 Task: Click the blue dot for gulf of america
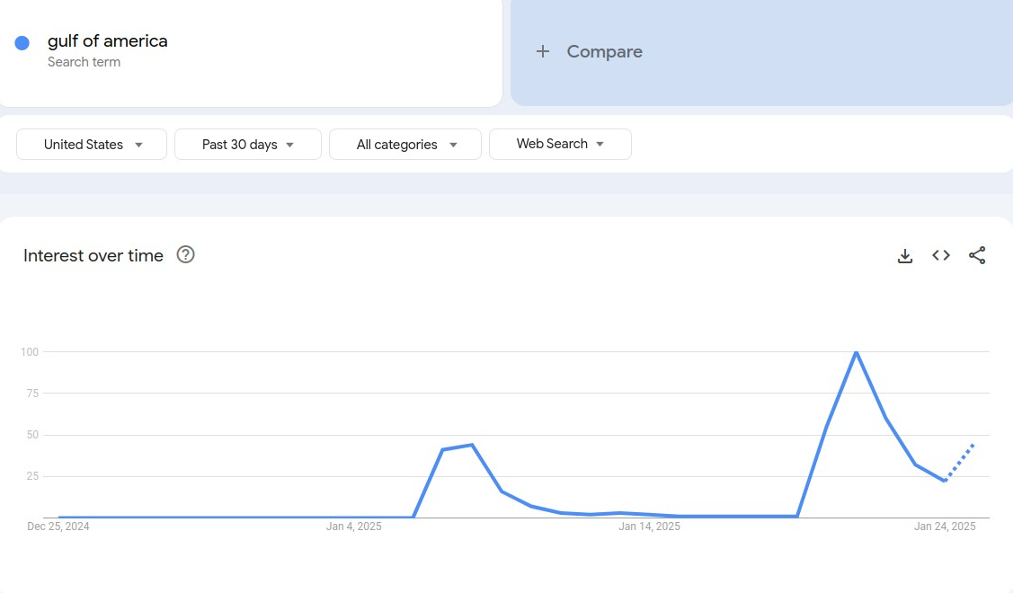coord(22,42)
